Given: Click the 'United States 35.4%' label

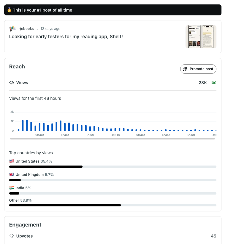Looking at the screenshot, I should 34,161.
